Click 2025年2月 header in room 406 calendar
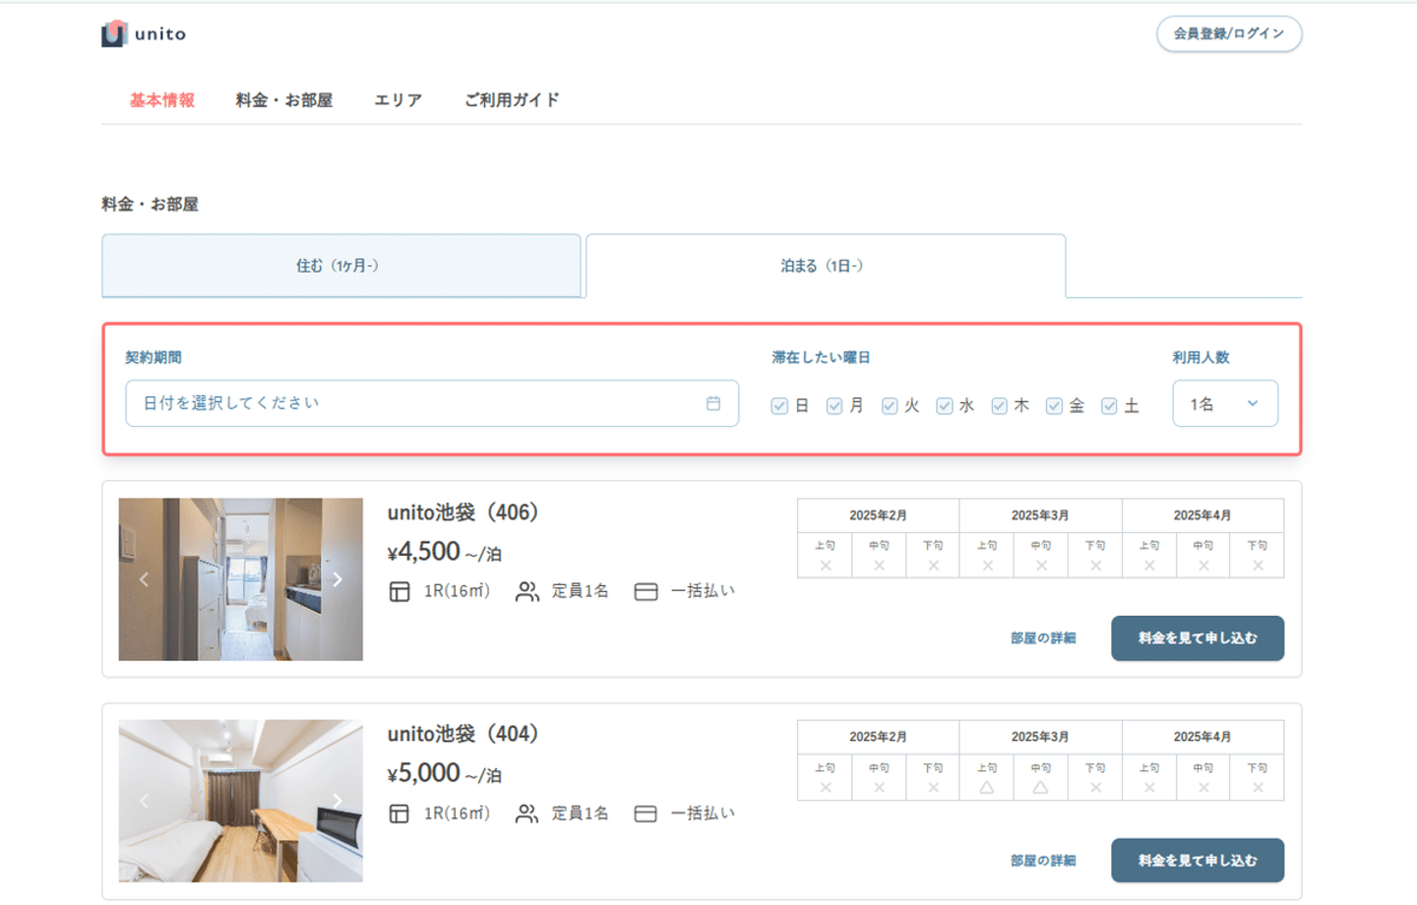This screenshot has width=1417, height=905. tap(878, 515)
